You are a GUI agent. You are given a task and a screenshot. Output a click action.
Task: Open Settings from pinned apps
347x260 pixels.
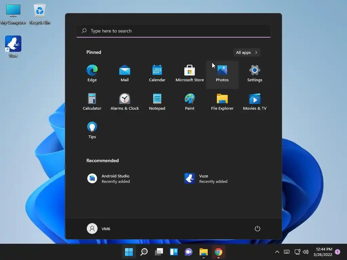point(255,74)
